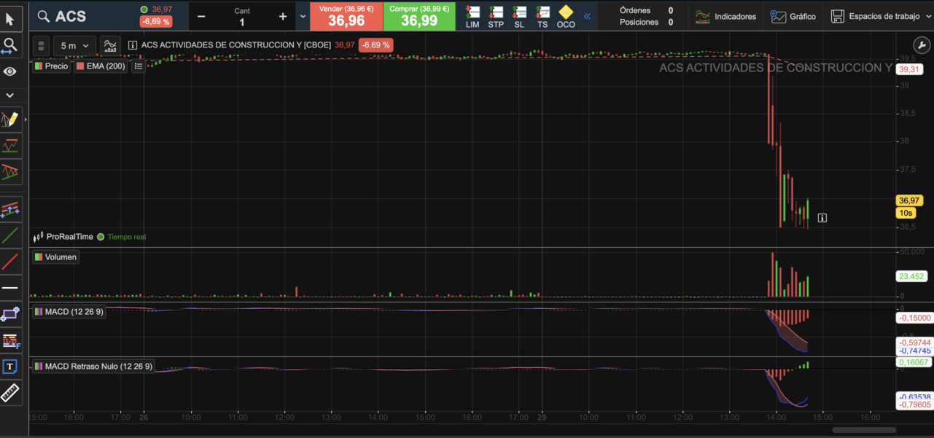The width and height of the screenshot is (934, 438).
Task: Open the EMA (200) indicator settings
Action: [101, 66]
